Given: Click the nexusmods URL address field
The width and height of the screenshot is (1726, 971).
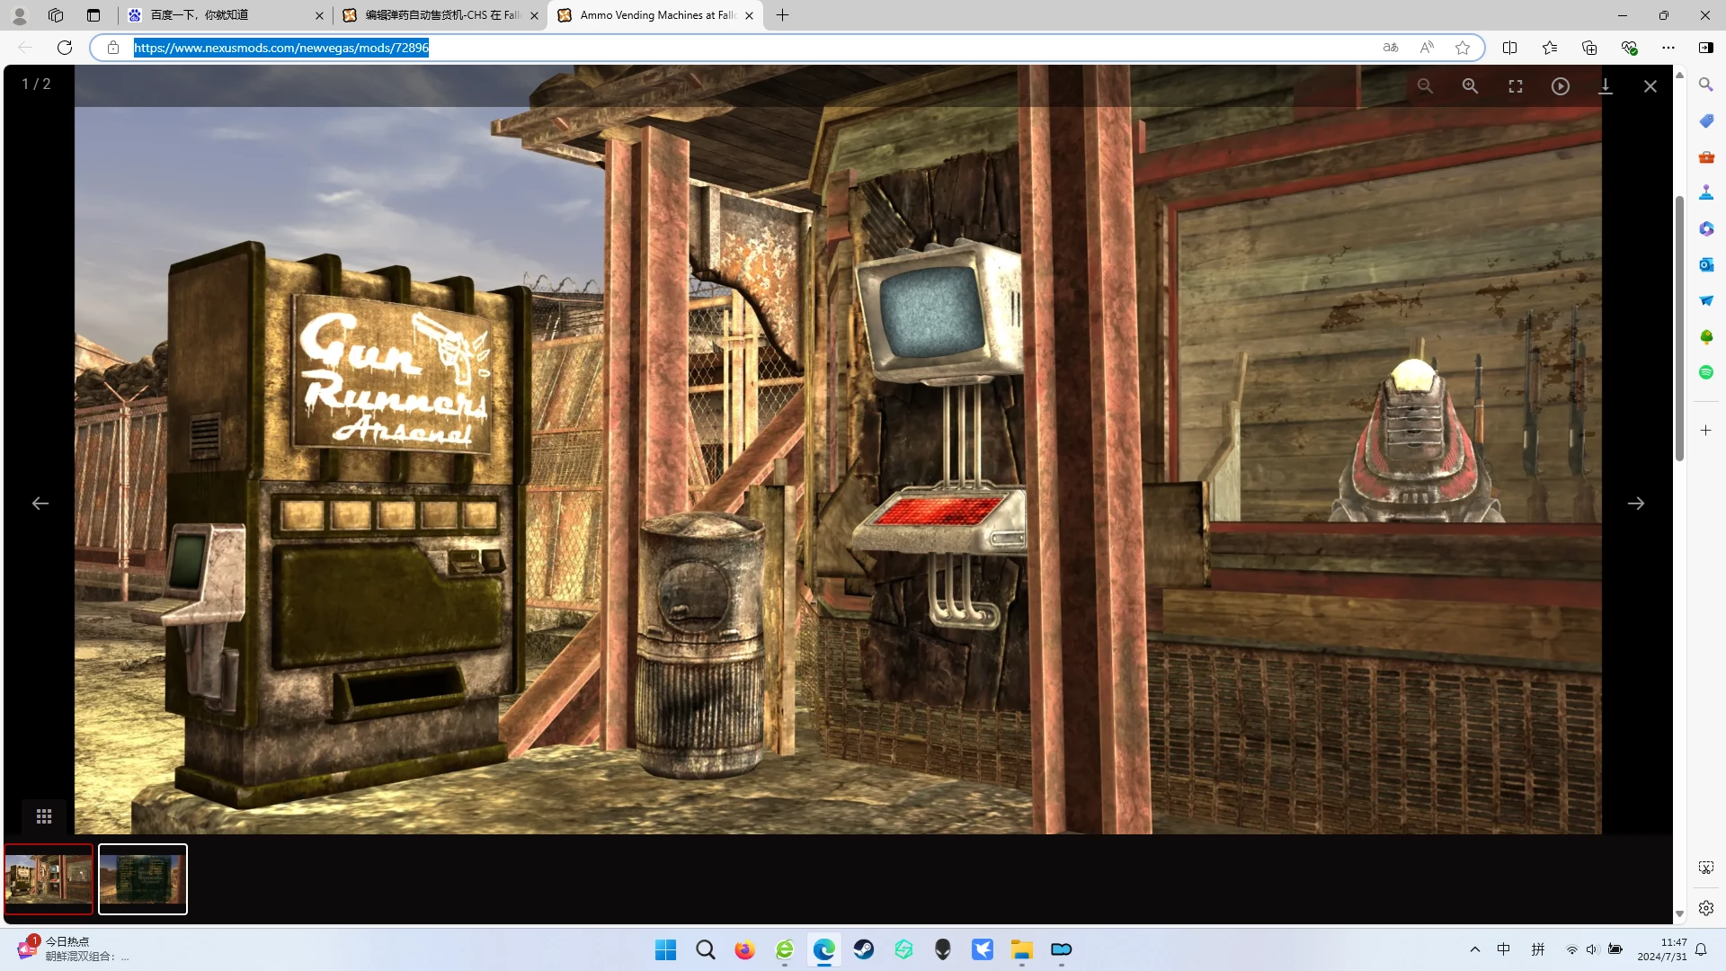Looking at the screenshot, I should click(746, 48).
